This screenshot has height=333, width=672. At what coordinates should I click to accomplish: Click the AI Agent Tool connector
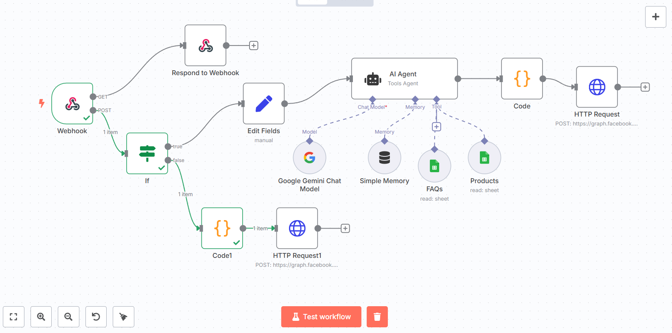pos(436,99)
